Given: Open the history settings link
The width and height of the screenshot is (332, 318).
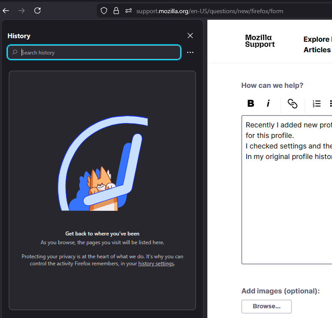Looking at the screenshot, I should click(156, 264).
